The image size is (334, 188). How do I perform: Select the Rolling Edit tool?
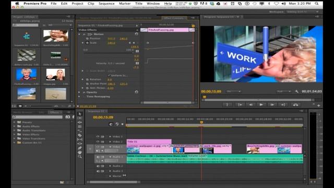pos(80,126)
